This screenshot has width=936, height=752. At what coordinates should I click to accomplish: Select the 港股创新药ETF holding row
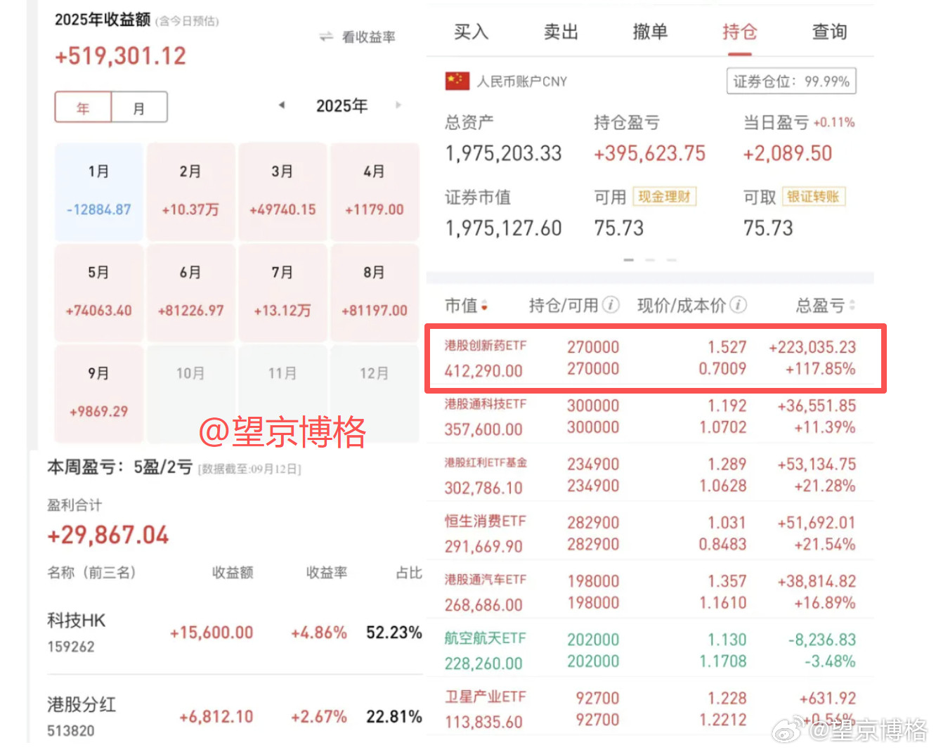650,358
